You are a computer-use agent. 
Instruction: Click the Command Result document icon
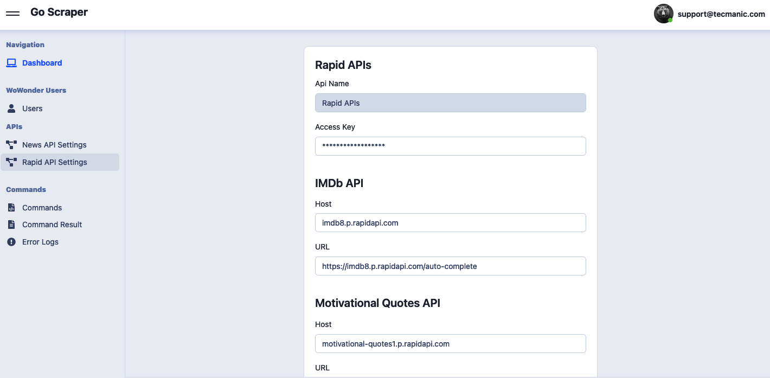click(11, 225)
